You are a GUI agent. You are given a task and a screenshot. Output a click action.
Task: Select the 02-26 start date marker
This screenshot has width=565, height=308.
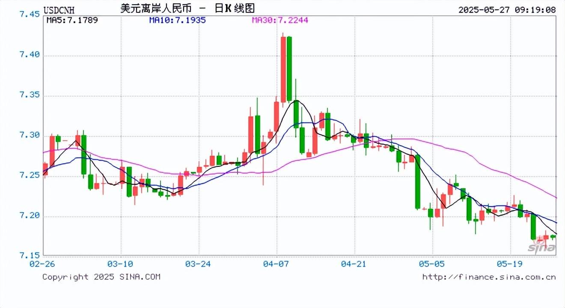42,264
